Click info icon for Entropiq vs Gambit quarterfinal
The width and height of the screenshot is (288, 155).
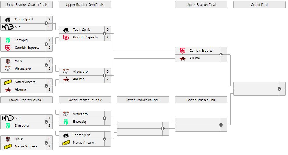(46, 44)
